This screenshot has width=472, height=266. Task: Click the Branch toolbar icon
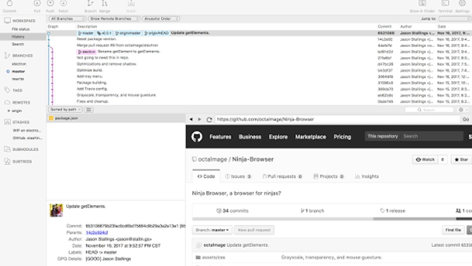pos(90,3)
